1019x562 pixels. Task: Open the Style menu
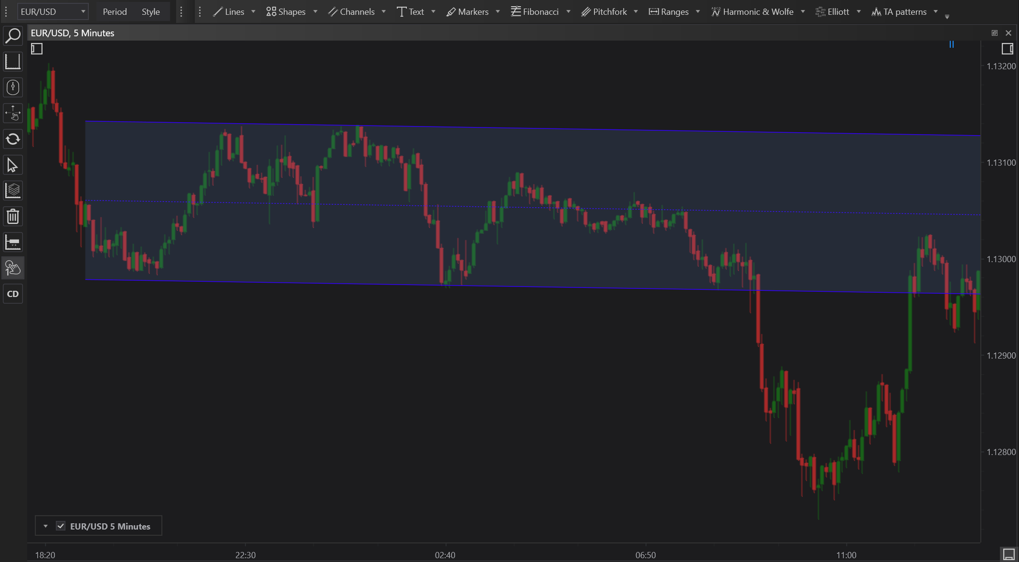click(x=150, y=11)
